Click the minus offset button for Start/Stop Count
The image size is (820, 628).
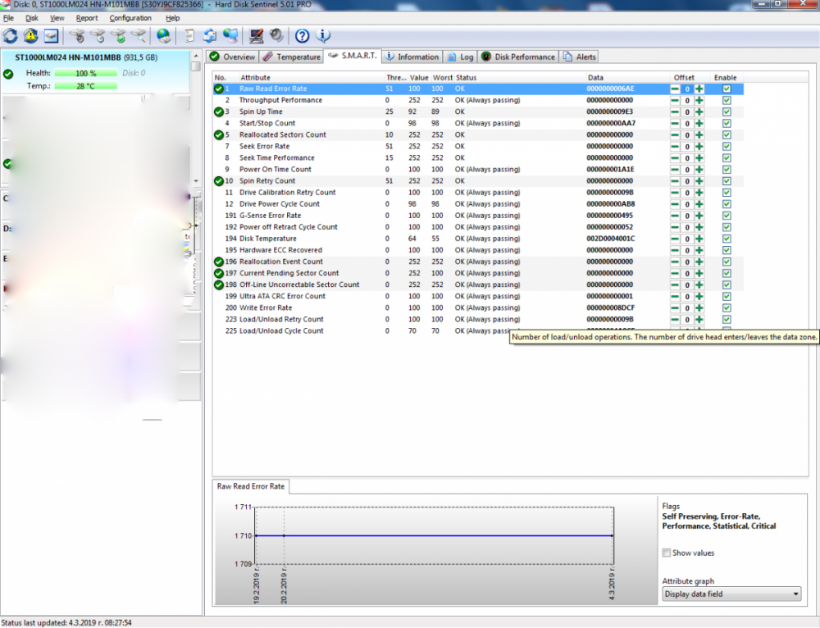[x=675, y=123]
